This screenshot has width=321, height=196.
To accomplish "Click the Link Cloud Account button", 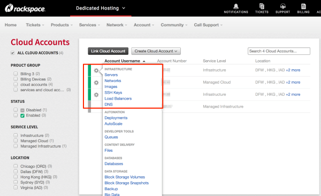I will coord(108,51).
